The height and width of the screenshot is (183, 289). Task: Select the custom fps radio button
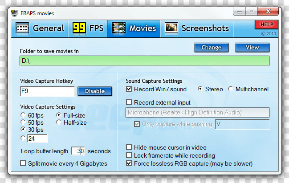click(23, 138)
